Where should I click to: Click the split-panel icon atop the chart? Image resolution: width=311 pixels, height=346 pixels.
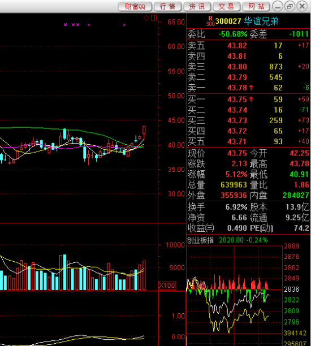coord(154,18)
